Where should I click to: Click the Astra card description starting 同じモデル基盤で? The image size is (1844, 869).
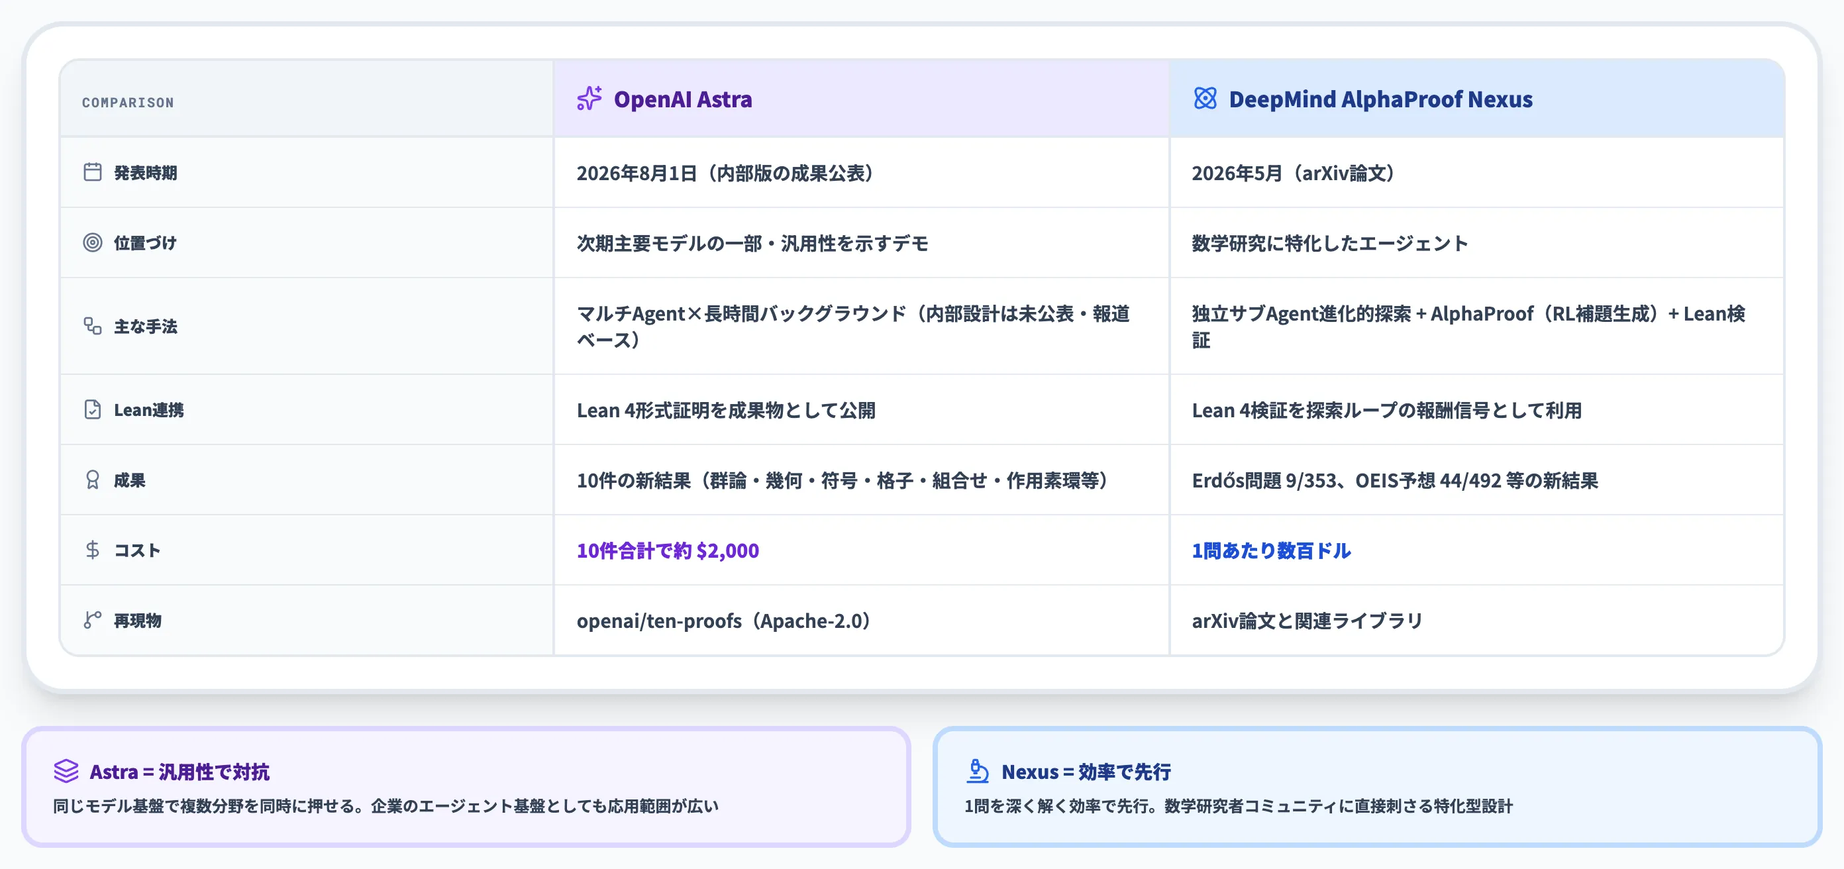click(x=385, y=806)
